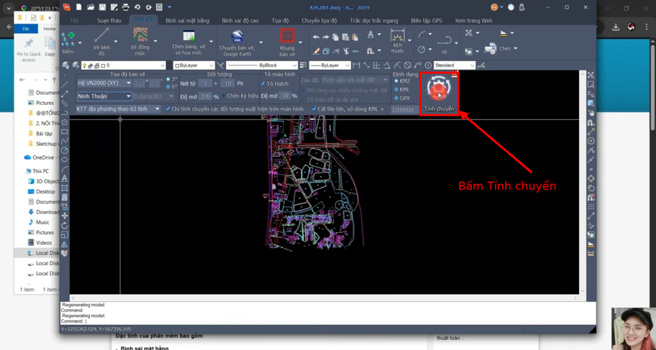Click the File tab in Explorer window

click(26, 29)
